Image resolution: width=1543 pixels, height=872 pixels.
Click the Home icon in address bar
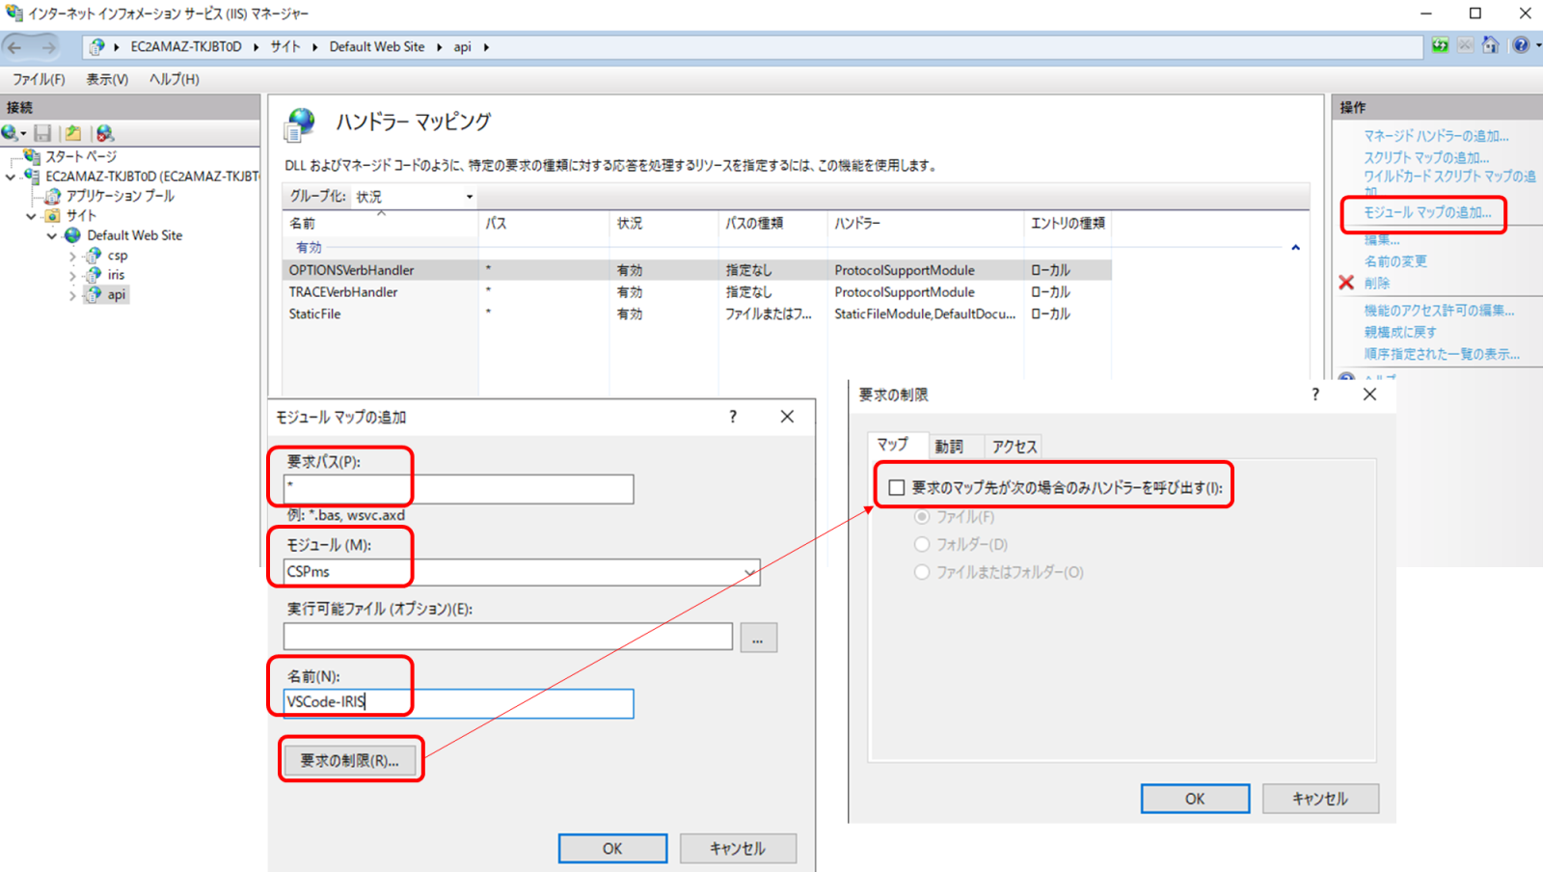(x=1490, y=45)
